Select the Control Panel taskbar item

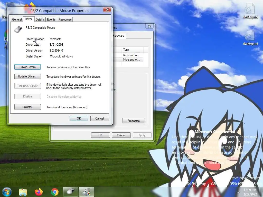coord(87,192)
